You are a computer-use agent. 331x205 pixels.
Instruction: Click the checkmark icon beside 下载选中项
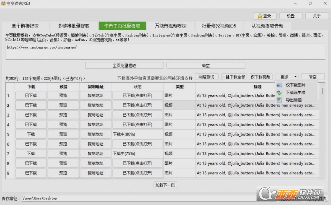click(x=279, y=92)
